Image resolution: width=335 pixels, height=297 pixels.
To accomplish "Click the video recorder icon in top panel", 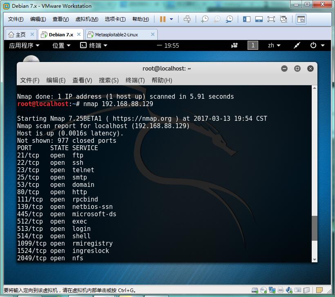I will 234,45.
